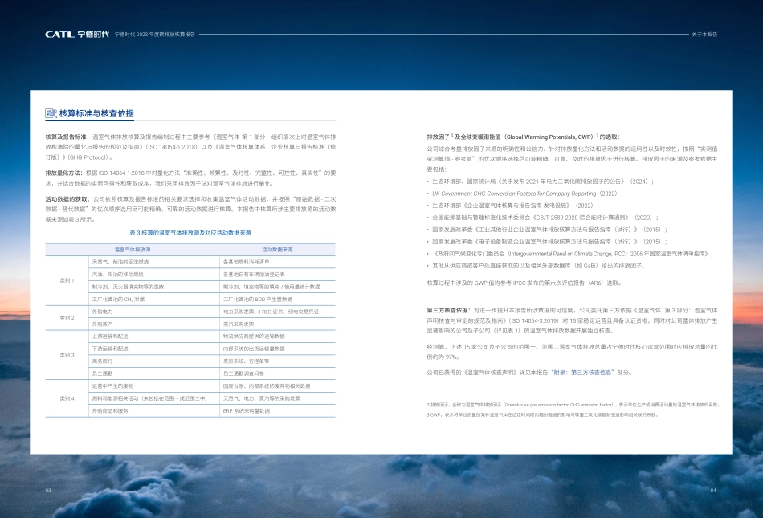
Task: Click the cell 上游运输和配送
Action: (110, 336)
